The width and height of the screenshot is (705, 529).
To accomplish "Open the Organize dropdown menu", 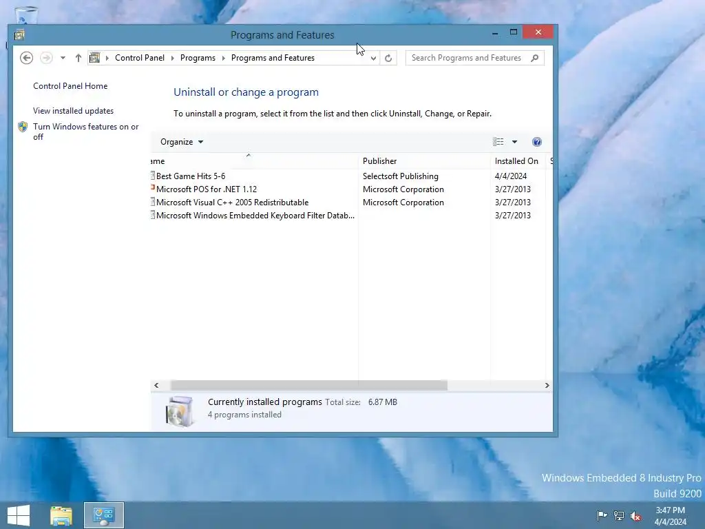I will [182, 142].
